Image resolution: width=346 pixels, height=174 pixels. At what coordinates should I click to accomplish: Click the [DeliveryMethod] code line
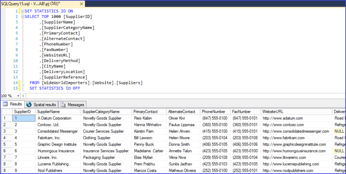59,61
